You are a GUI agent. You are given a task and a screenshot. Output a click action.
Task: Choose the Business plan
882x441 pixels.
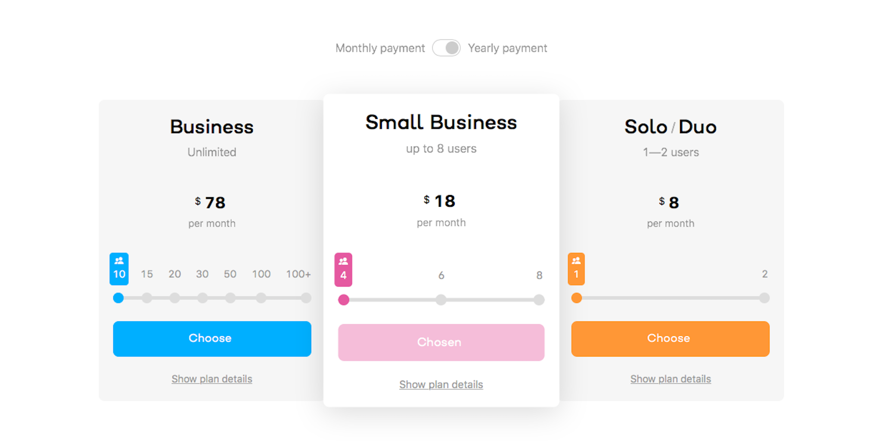(212, 339)
